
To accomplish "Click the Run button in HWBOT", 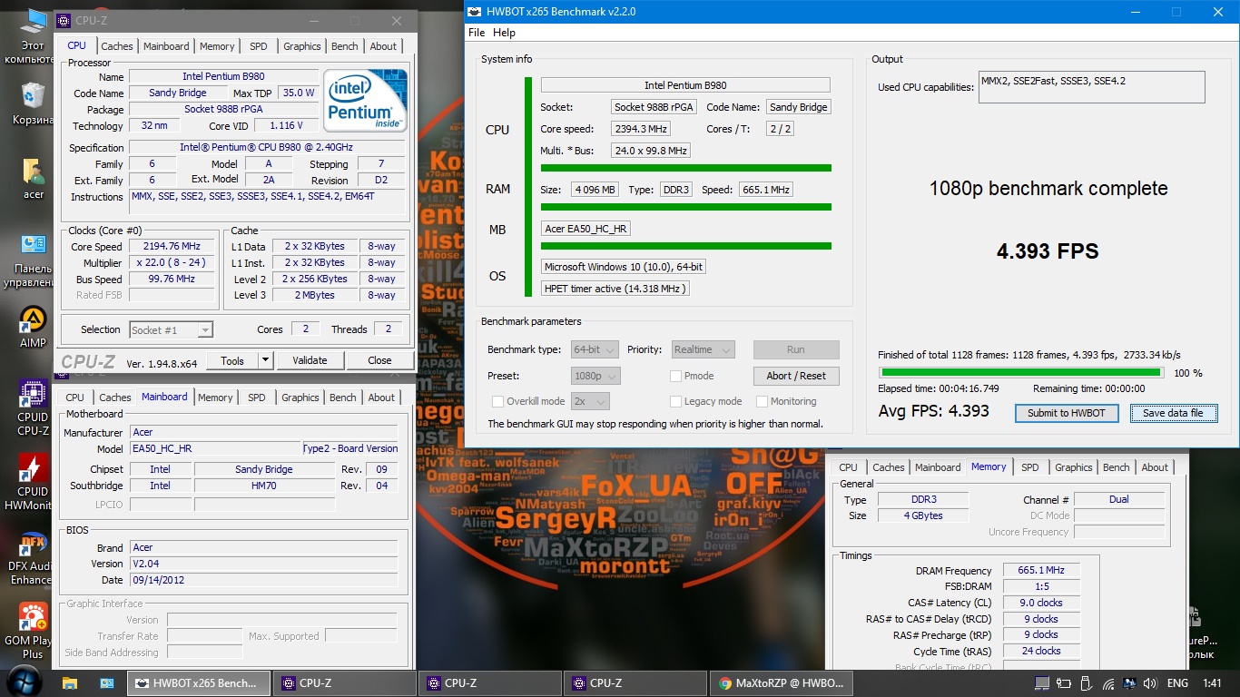I will coord(796,349).
